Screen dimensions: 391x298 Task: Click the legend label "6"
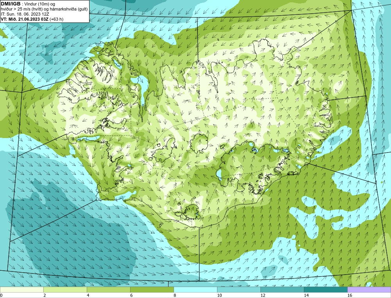(131, 295)
